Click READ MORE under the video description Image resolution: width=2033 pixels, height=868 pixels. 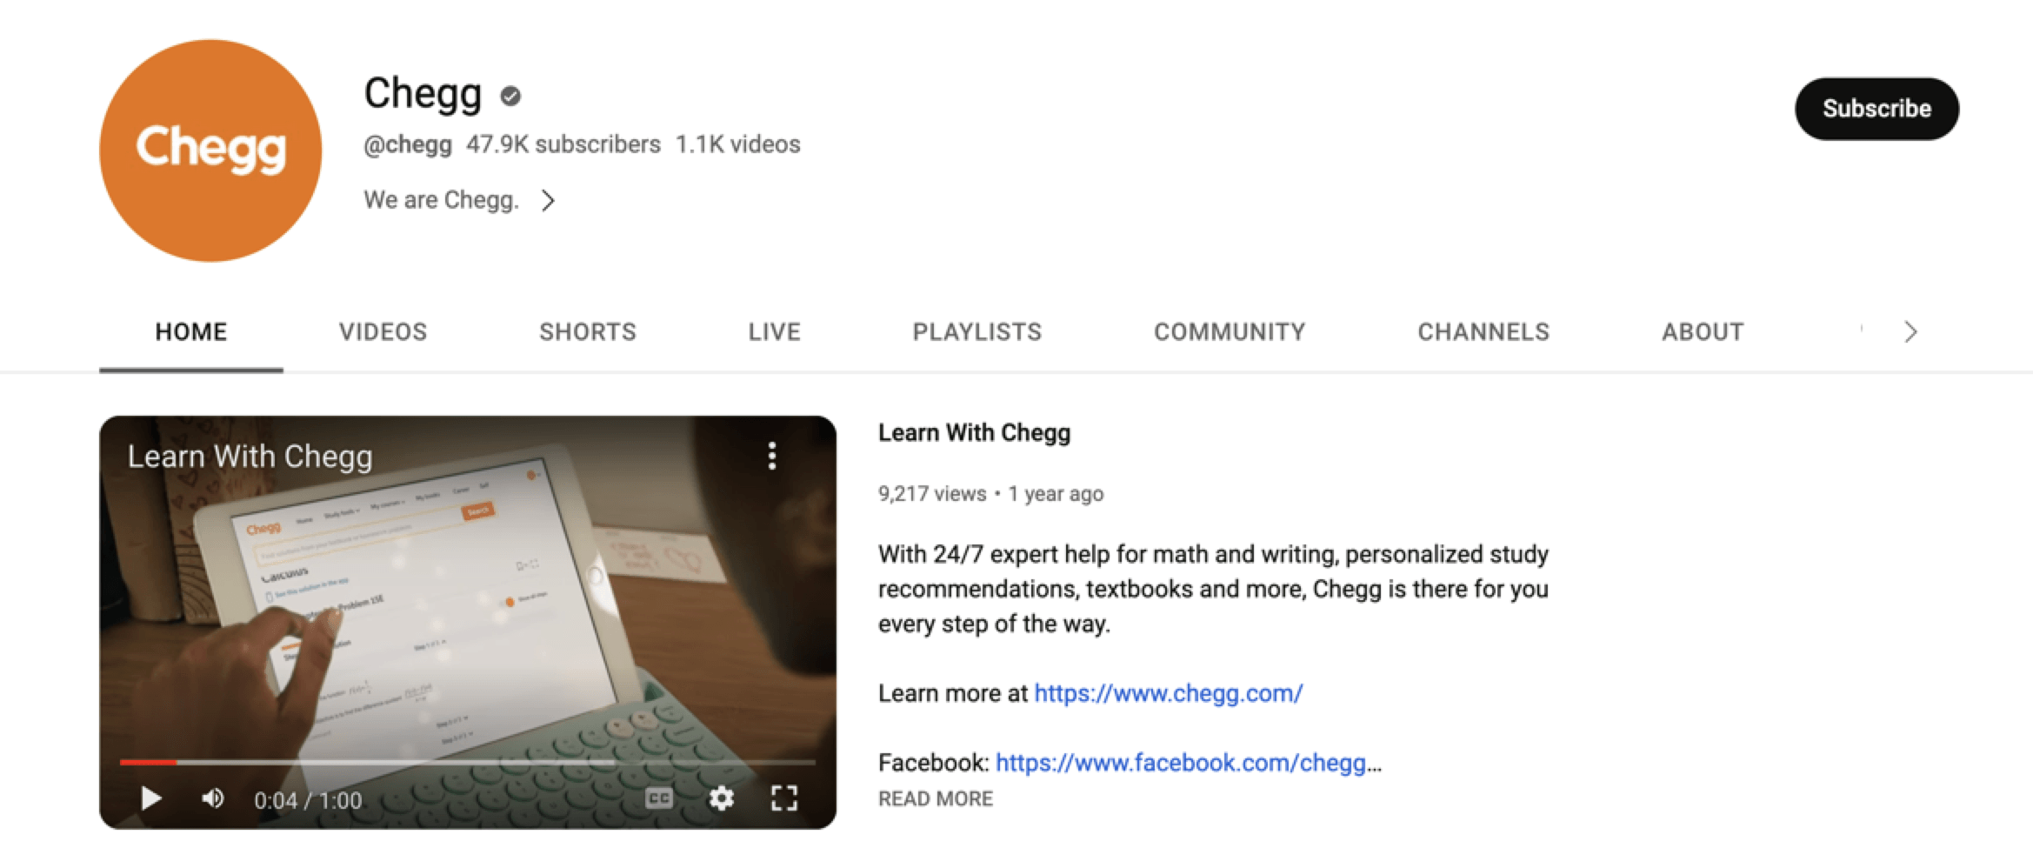[936, 798]
